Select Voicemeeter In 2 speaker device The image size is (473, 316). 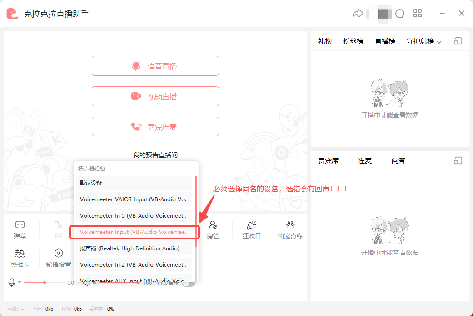tap(134, 264)
